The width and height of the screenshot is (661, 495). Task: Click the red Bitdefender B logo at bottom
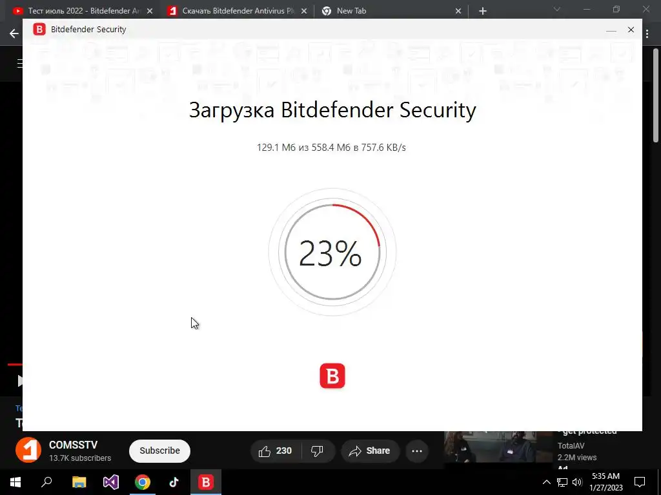[x=332, y=376]
